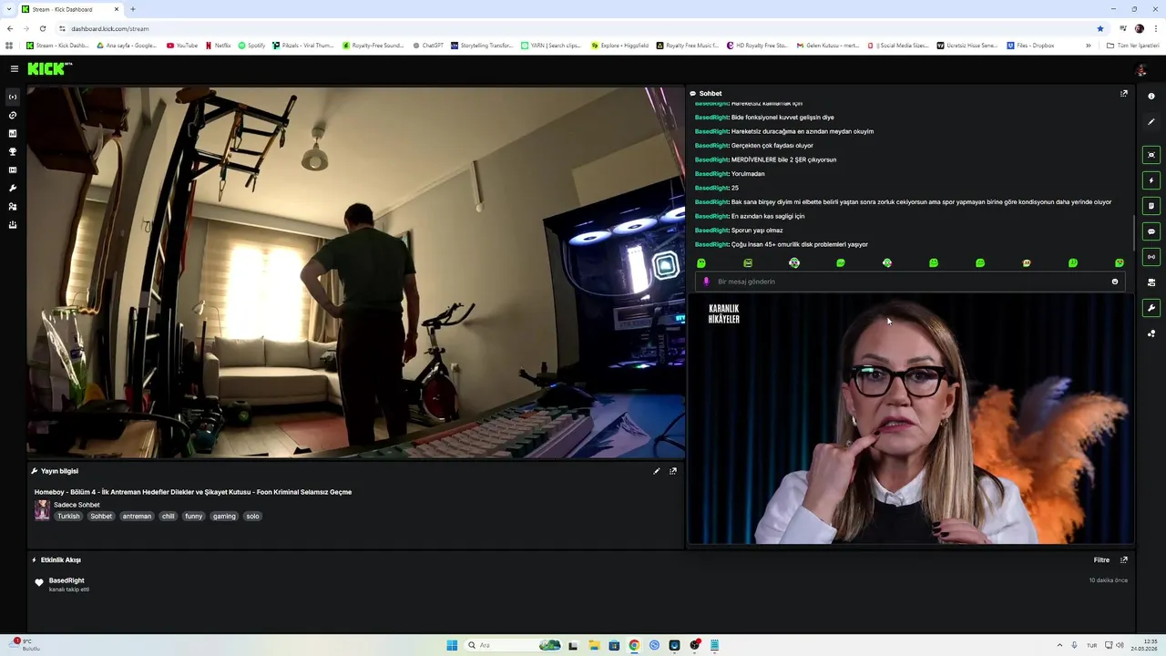Open the Kick hamburger menu

click(x=14, y=68)
